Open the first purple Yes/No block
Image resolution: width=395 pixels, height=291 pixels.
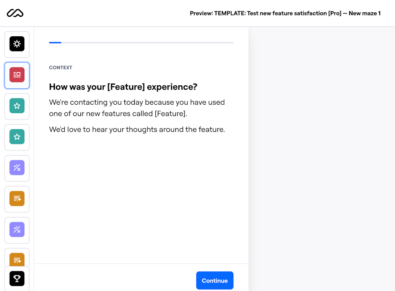17,168
